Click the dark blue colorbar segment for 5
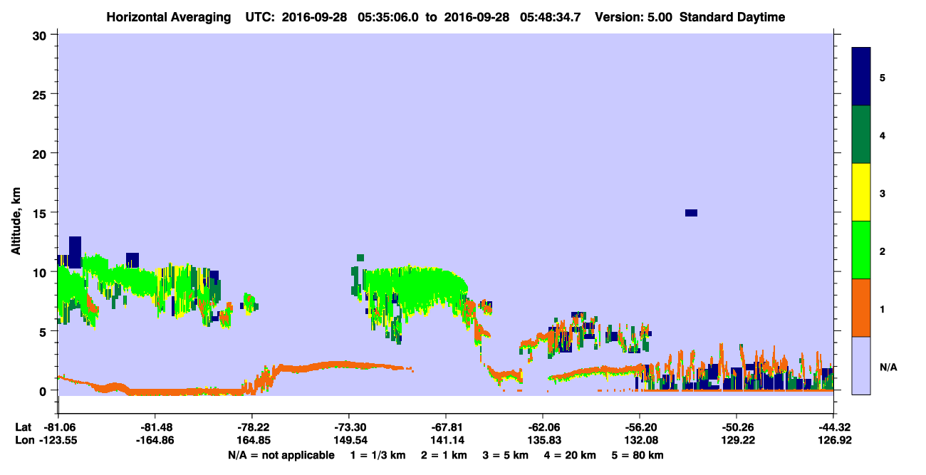 click(x=861, y=77)
